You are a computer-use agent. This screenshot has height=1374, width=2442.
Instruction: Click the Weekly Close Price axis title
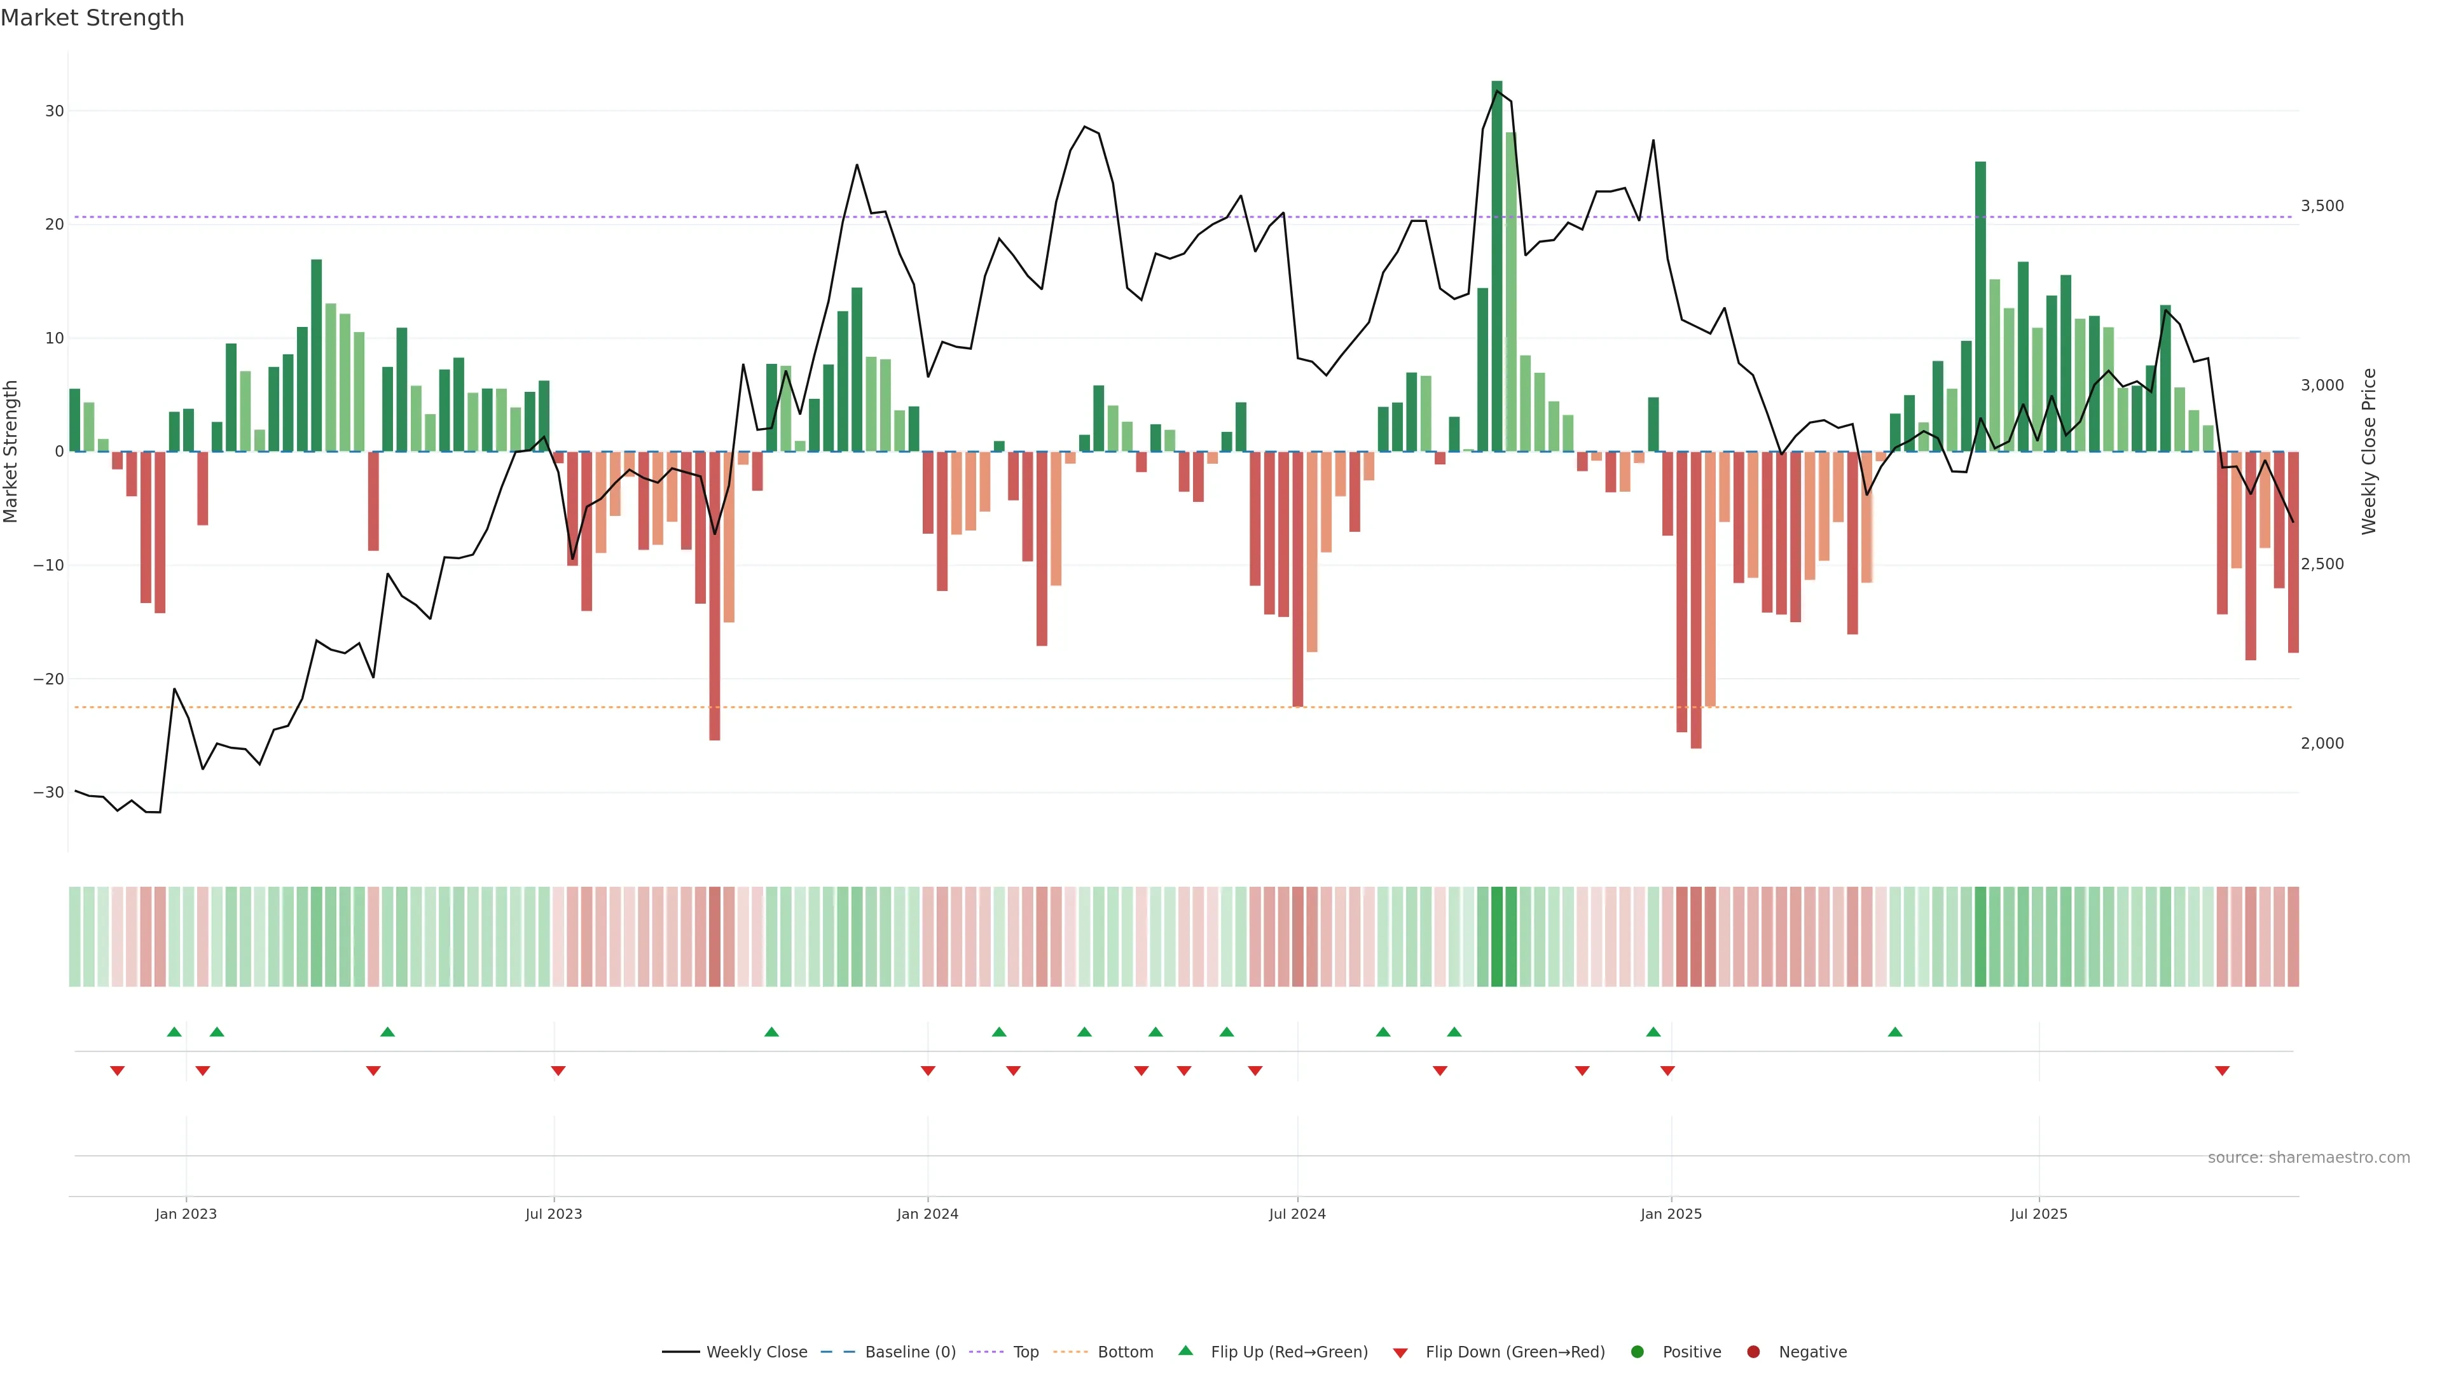coord(2369,452)
